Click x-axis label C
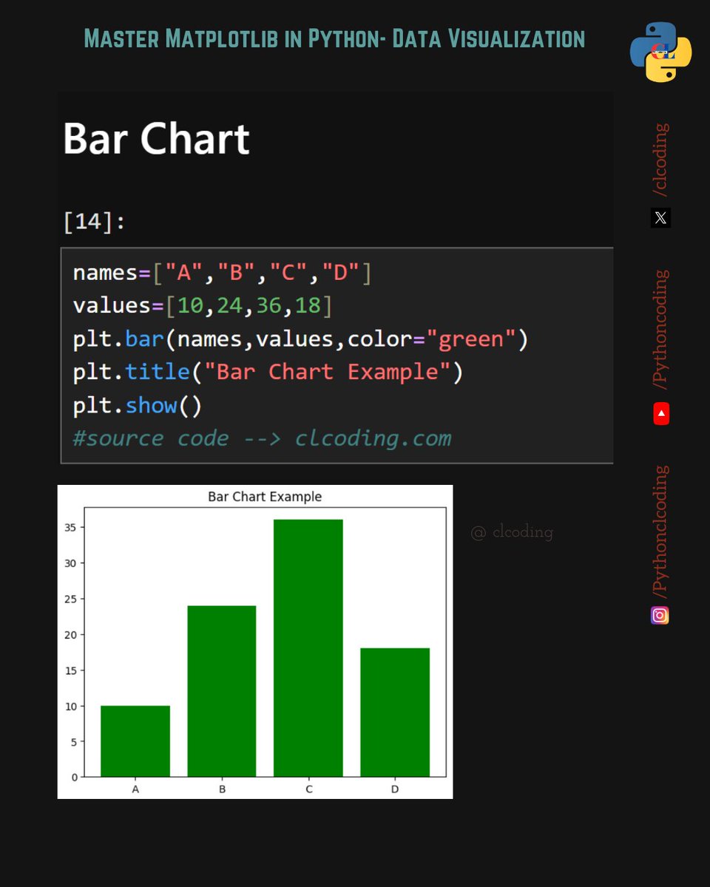 pyautogui.click(x=308, y=789)
